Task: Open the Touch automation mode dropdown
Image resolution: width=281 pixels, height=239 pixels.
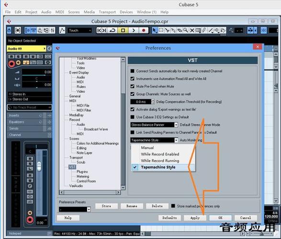Action: coord(79,31)
